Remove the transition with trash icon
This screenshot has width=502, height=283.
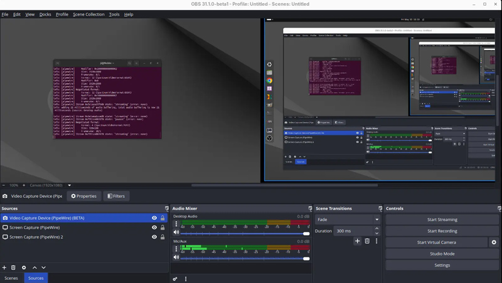(367, 241)
